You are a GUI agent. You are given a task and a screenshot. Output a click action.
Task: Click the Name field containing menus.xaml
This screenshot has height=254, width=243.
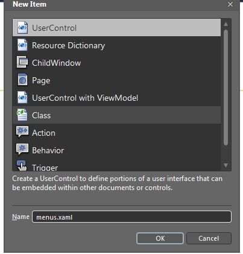point(131,217)
